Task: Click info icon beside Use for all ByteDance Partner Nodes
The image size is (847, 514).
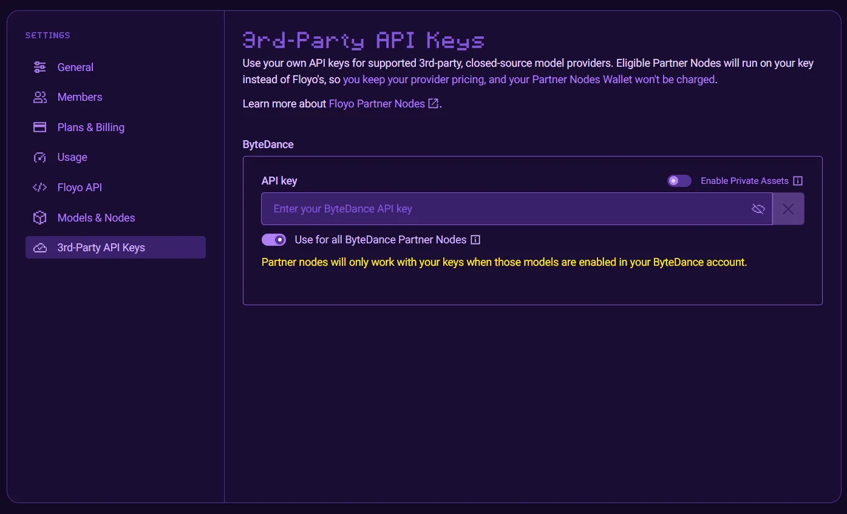Action: (475, 240)
